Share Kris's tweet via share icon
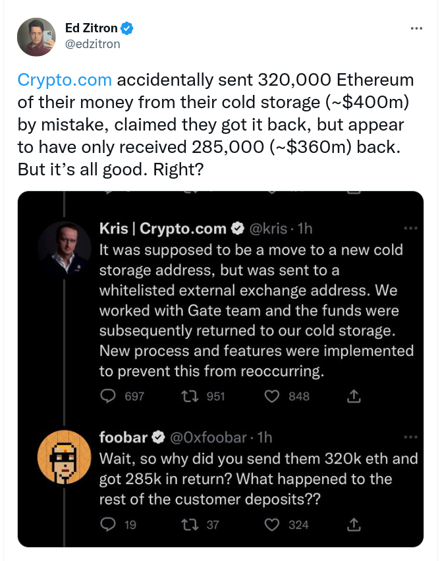The width and height of the screenshot is (440, 561). pyautogui.click(x=354, y=396)
